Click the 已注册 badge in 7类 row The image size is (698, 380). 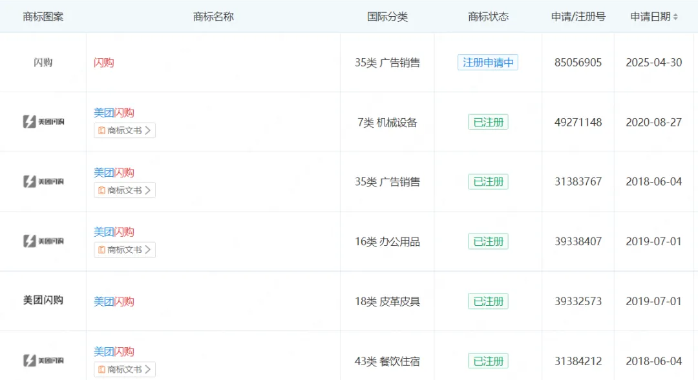[x=488, y=121]
